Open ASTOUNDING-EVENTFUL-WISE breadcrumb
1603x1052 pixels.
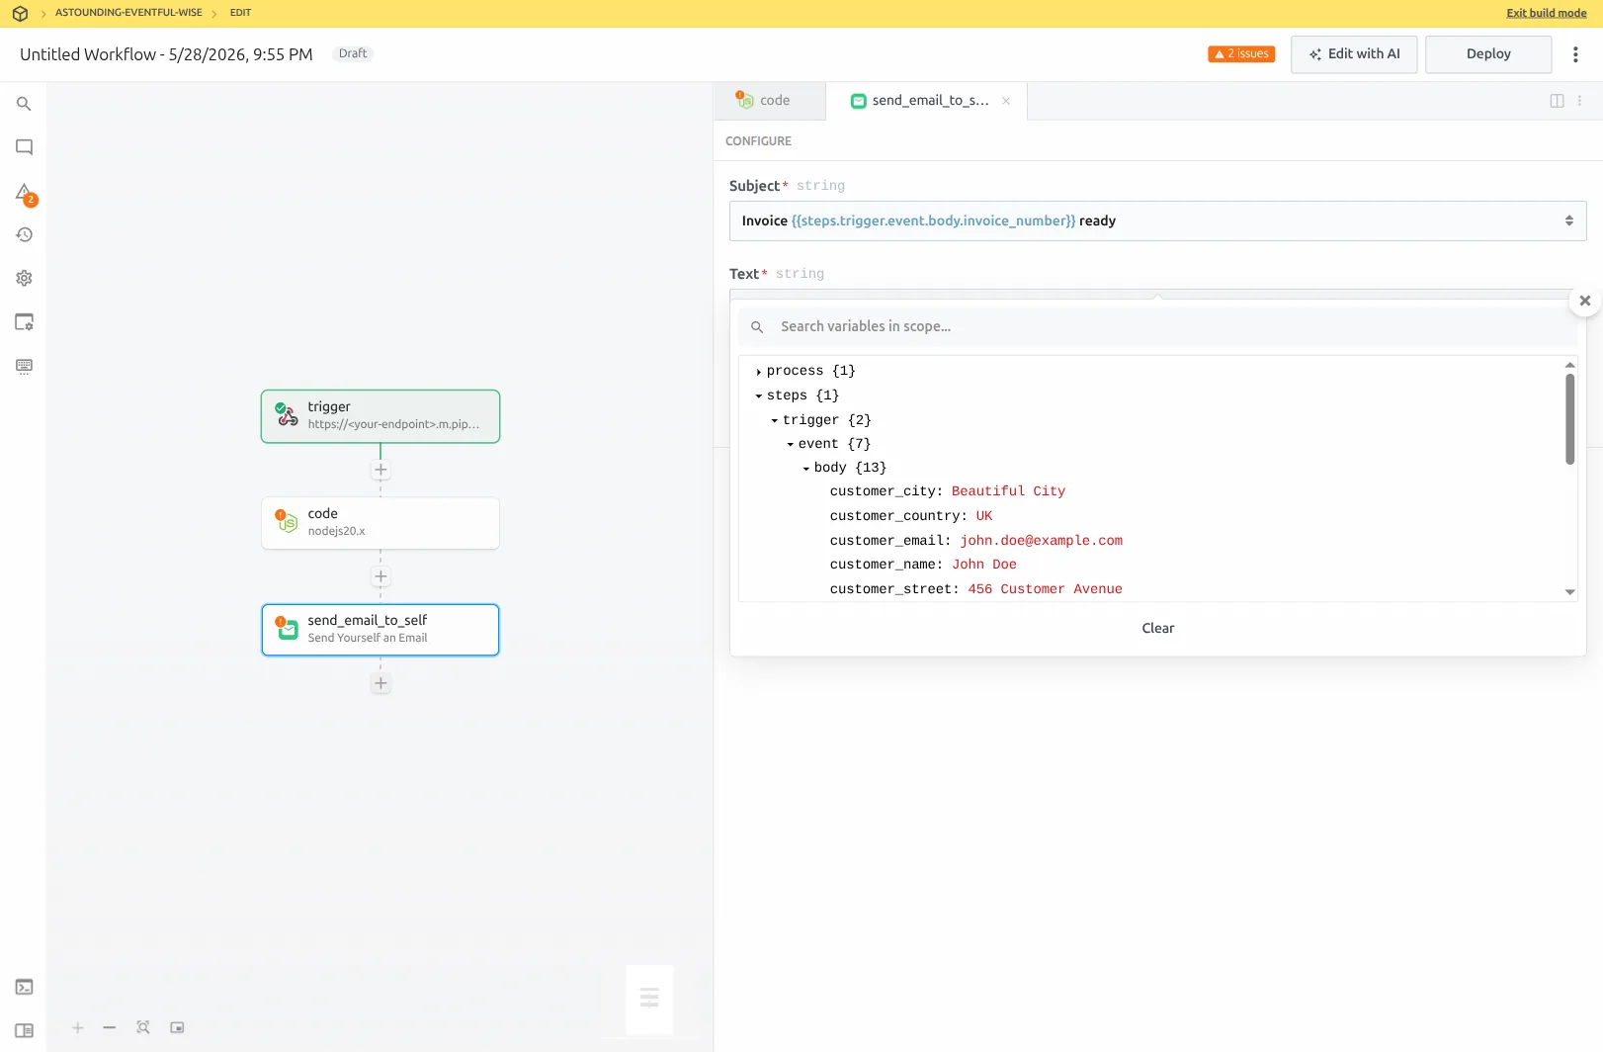pyautogui.click(x=128, y=13)
